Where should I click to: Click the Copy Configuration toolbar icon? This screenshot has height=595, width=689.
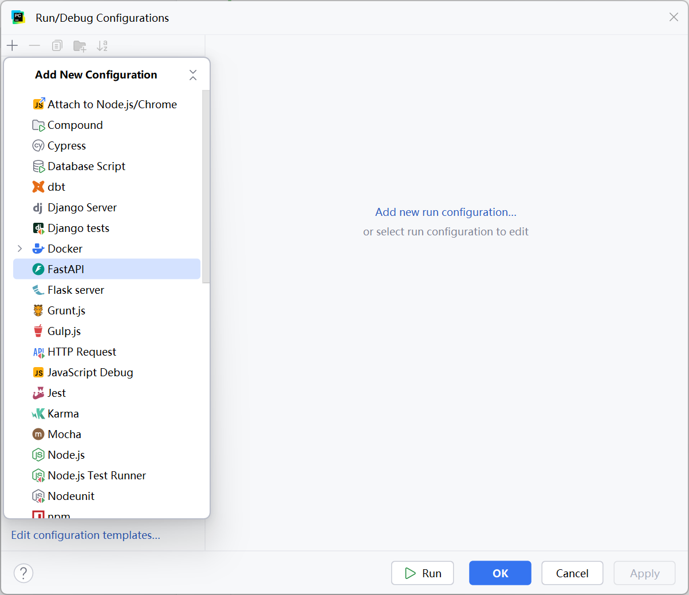pyautogui.click(x=57, y=46)
